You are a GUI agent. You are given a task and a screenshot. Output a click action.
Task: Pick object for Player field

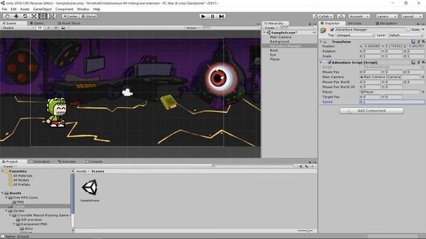[x=423, y=92]
